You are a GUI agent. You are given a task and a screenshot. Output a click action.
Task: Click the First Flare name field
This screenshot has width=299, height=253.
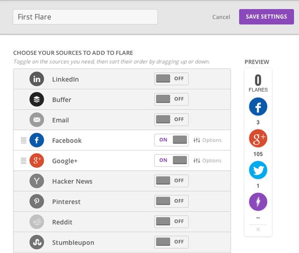(85, 17)
